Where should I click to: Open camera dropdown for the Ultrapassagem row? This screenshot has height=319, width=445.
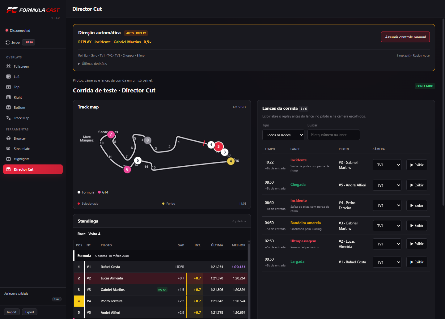387,244
